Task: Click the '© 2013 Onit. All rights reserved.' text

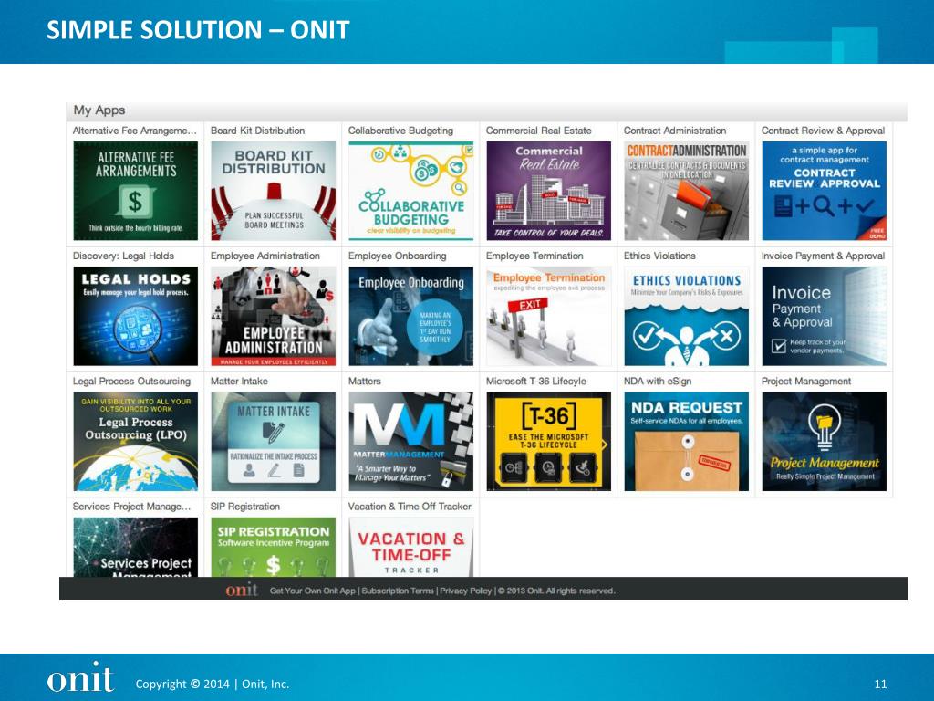Action: [556, 591]
